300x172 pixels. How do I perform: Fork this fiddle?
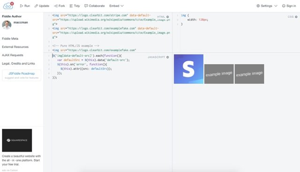click(60, 6)
